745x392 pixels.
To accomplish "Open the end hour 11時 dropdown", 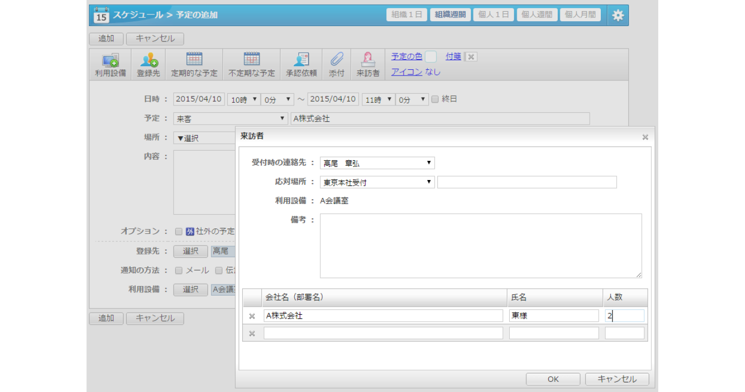I will click(x=378, y=100).
